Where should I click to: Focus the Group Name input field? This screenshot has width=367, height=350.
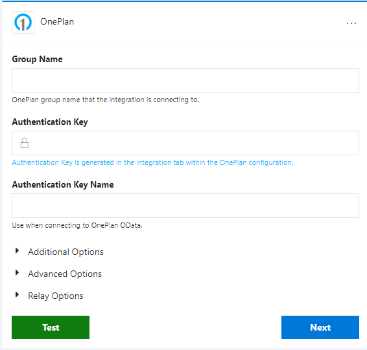coord(185,80)
